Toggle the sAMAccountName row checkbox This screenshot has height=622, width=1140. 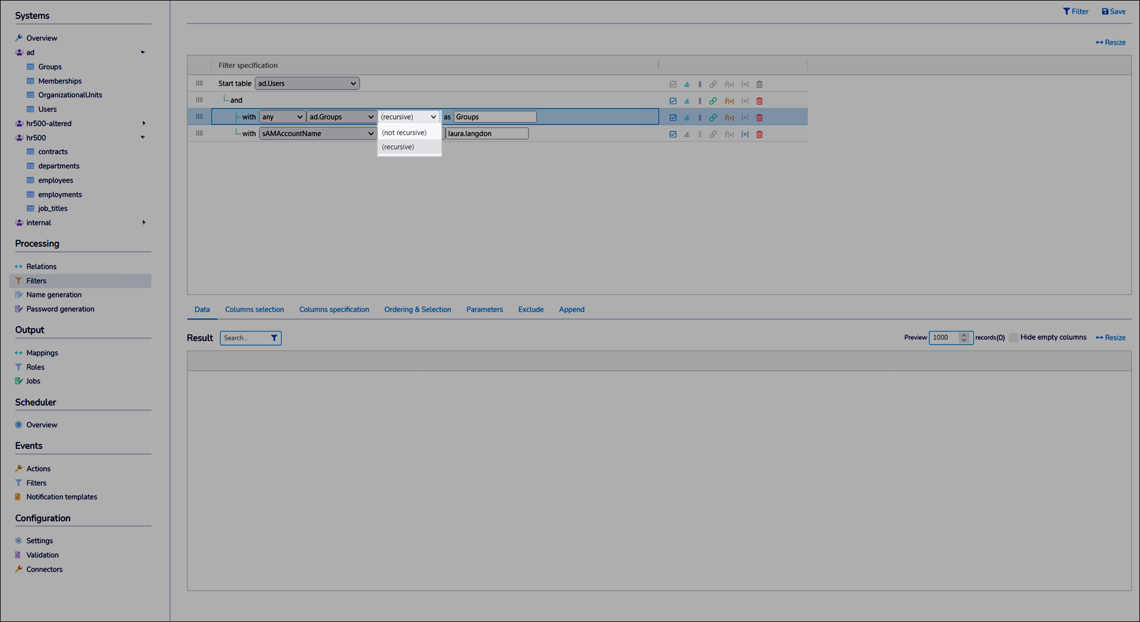pos(673,135)
